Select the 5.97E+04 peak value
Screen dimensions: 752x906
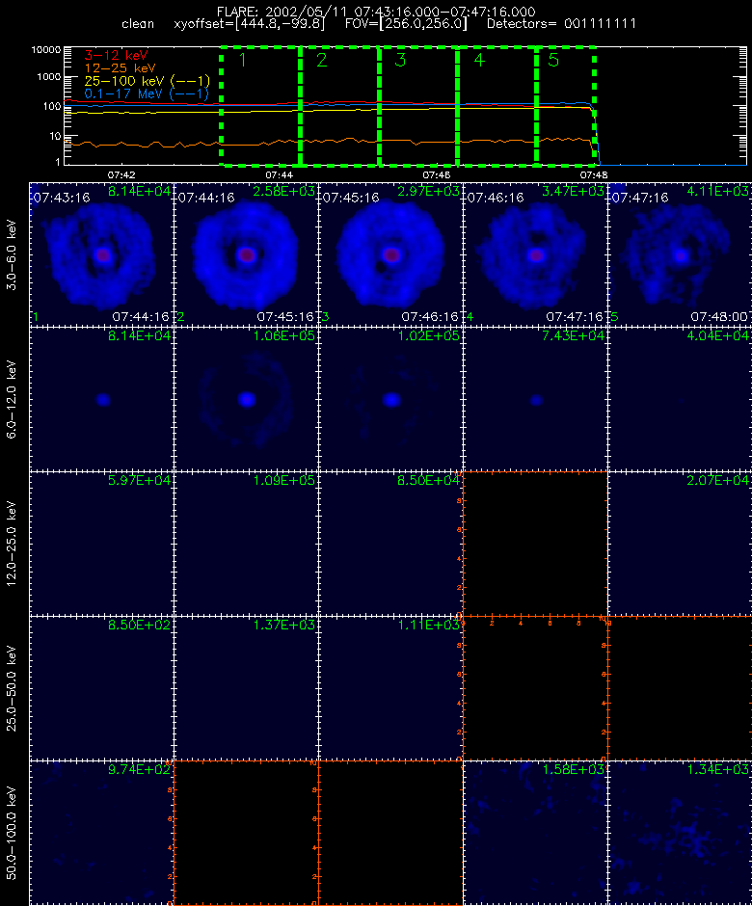(x=139, y=480)
